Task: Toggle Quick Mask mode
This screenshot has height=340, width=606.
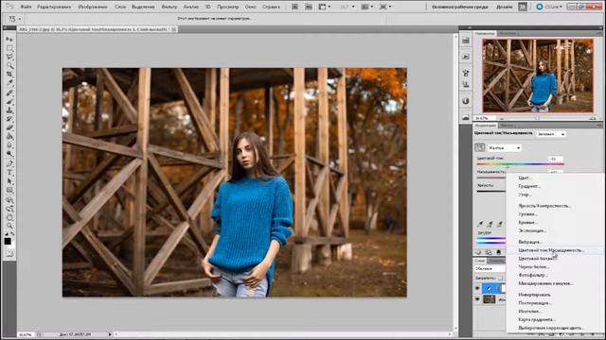Action: point(9,254)
